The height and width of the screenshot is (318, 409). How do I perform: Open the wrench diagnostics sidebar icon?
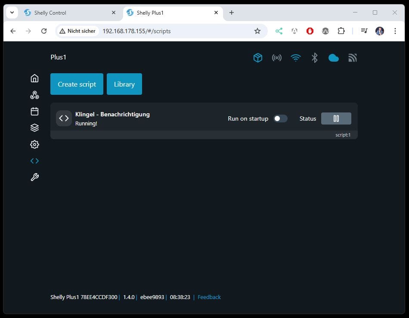[x=34, y=177]
